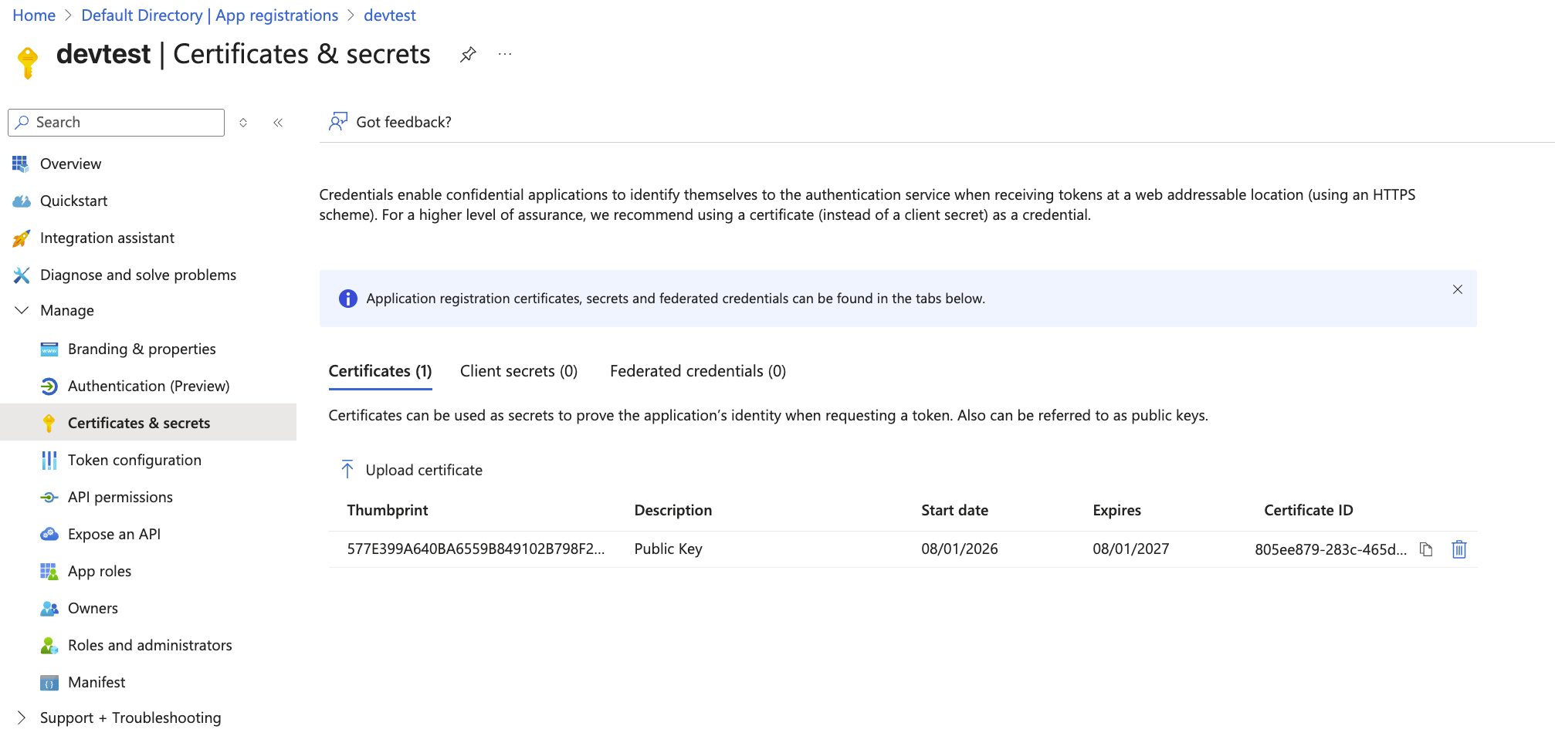Image resolution: width=1555 pixels, height=753 pixels.
Task: Open the App roles section
Action: [x=100, y=571]
